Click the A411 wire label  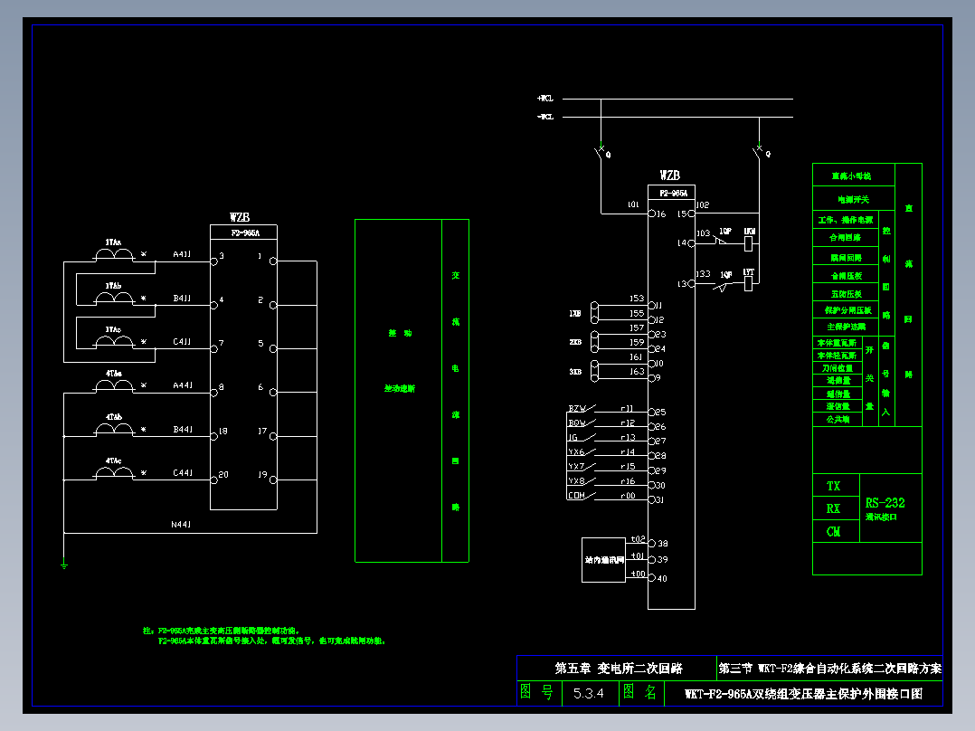tap(182, 254)
